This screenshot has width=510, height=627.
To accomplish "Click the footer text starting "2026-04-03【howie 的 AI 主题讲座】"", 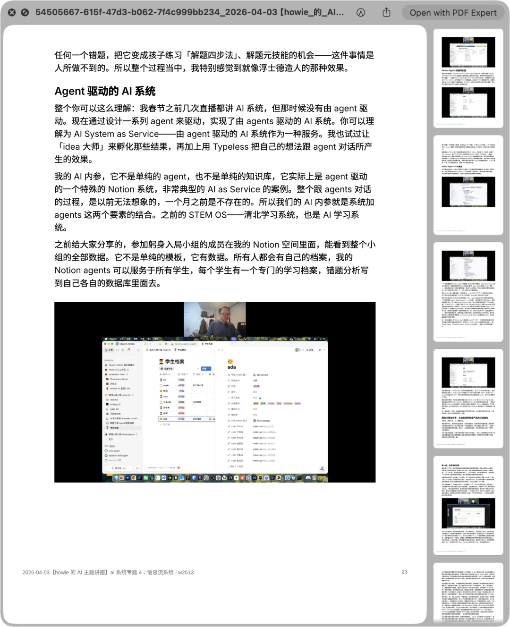I will [108, 572].
